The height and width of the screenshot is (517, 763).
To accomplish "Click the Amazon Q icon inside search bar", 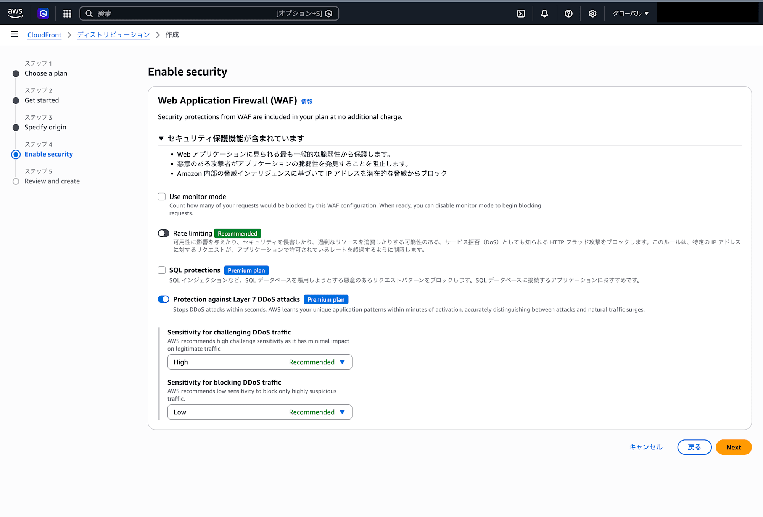I will (329, 13).
